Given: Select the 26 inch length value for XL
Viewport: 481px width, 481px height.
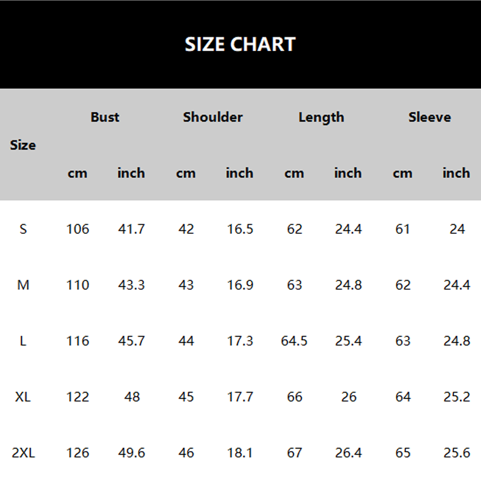Looking at the screenshot, I should [x=348, y=397].
